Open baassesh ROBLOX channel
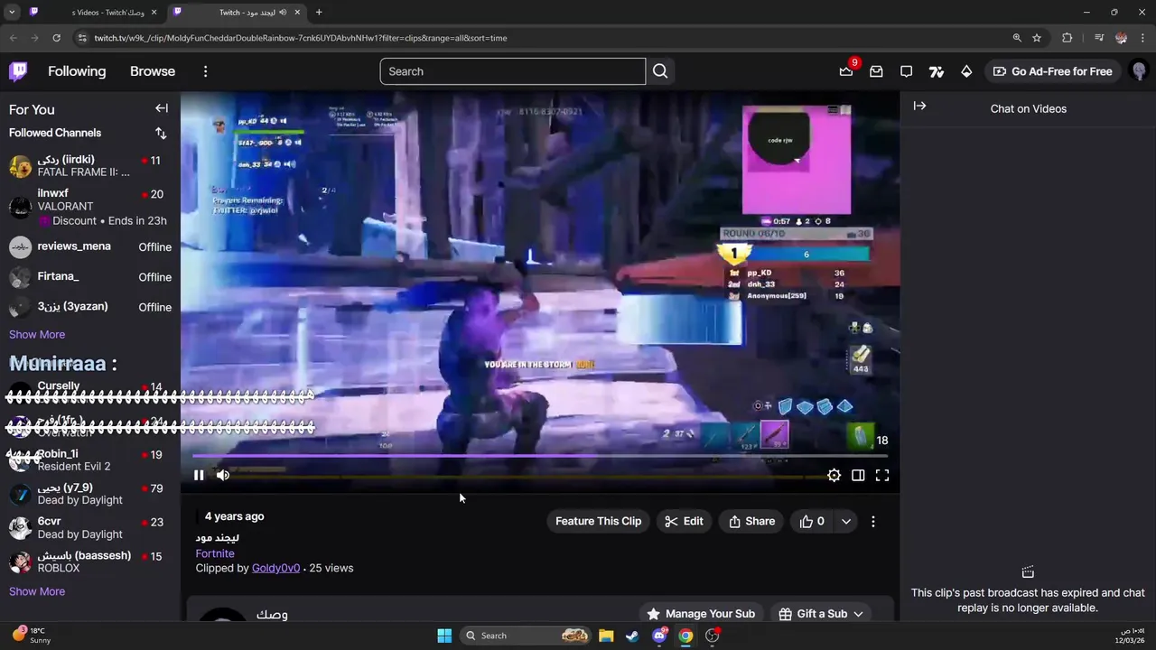 coord(90,562)
